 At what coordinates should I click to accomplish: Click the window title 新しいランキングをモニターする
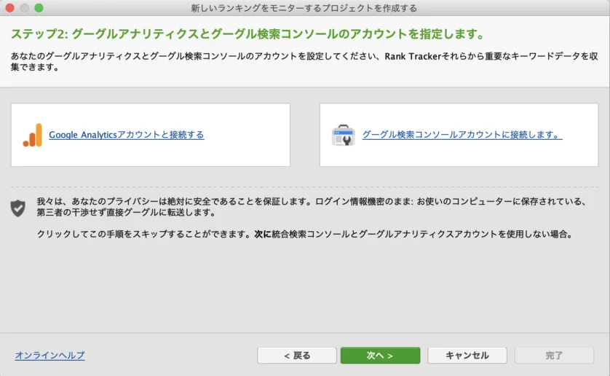tap(304, 8)
